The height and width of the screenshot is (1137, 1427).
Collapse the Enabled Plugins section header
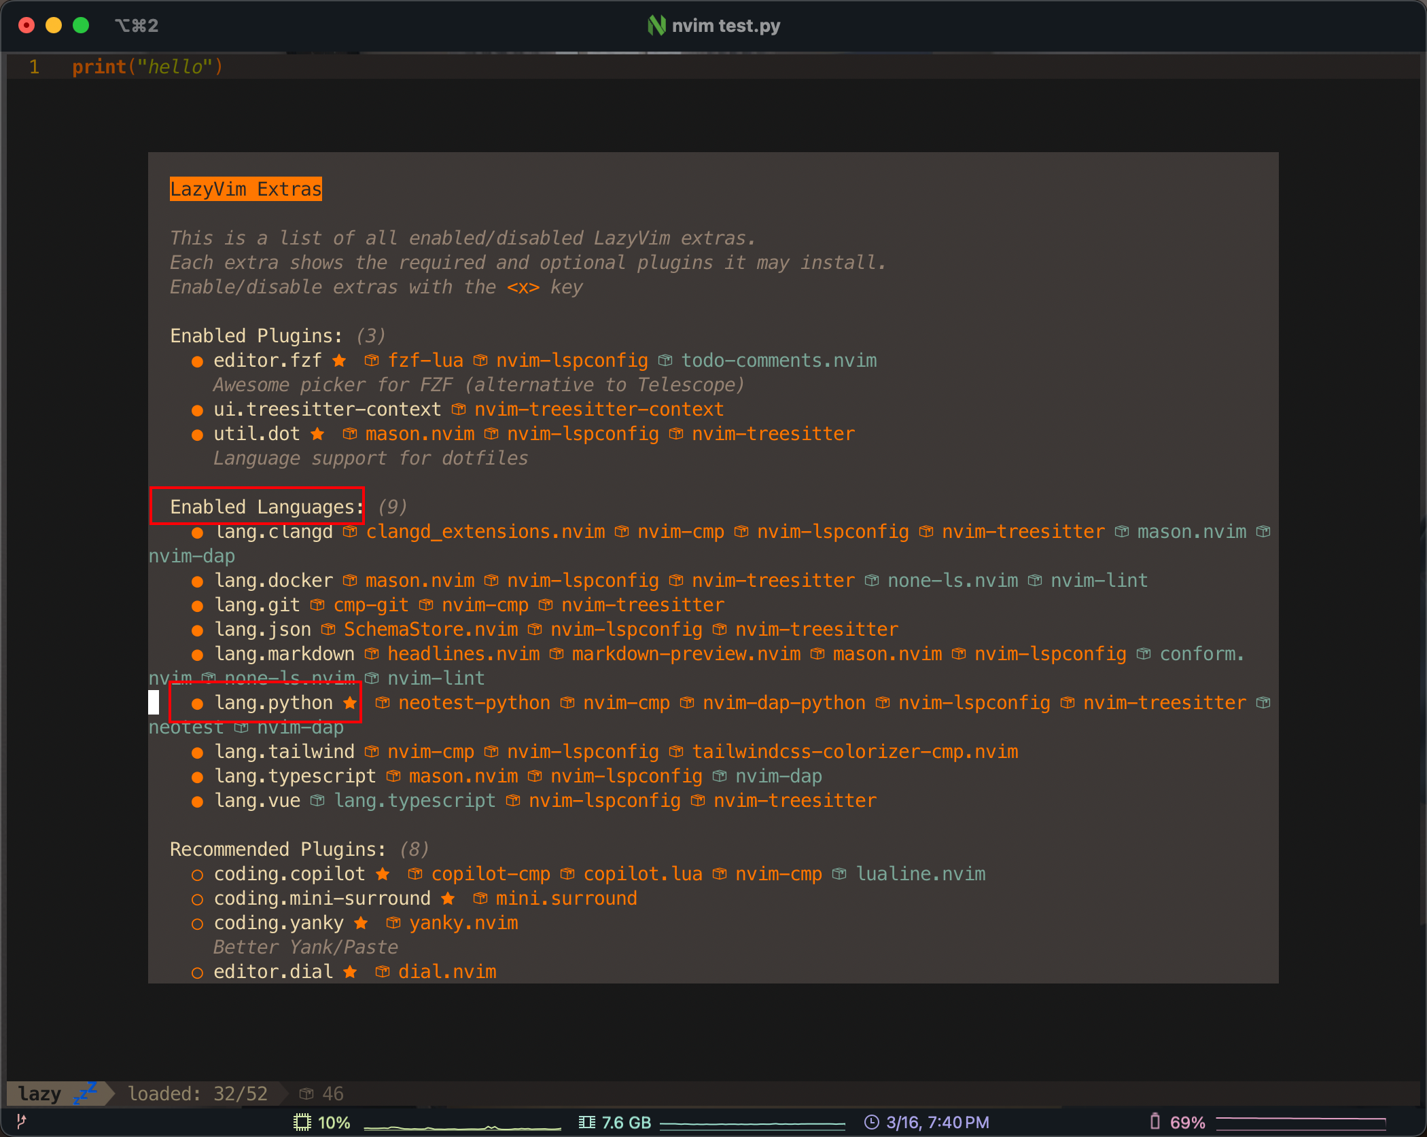coord(256,336)
